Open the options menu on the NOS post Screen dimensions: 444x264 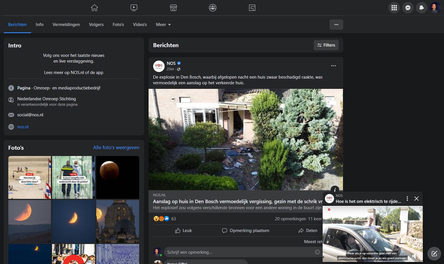coord(333,66)
